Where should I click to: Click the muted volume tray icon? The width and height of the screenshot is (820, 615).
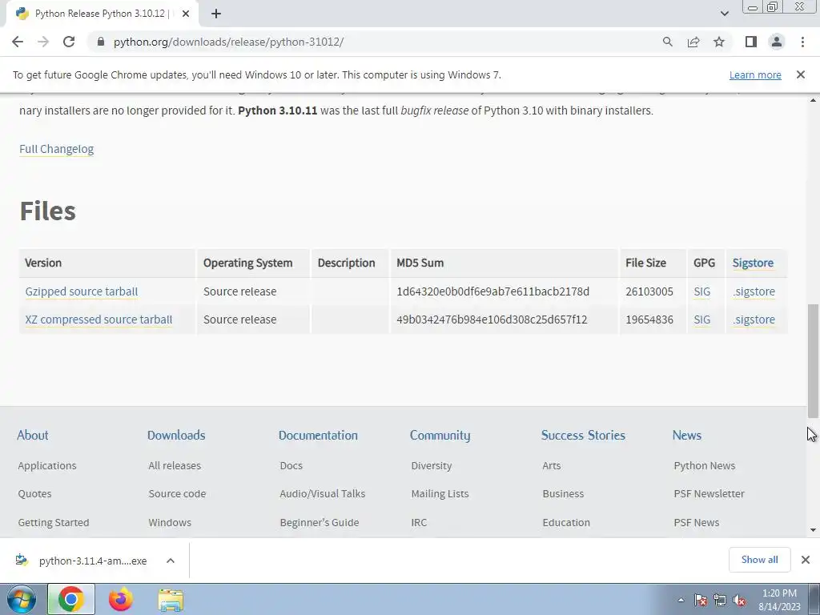pos(739,601)
